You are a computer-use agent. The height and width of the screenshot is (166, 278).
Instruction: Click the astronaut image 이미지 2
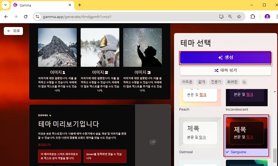click(x=100, y=47)
